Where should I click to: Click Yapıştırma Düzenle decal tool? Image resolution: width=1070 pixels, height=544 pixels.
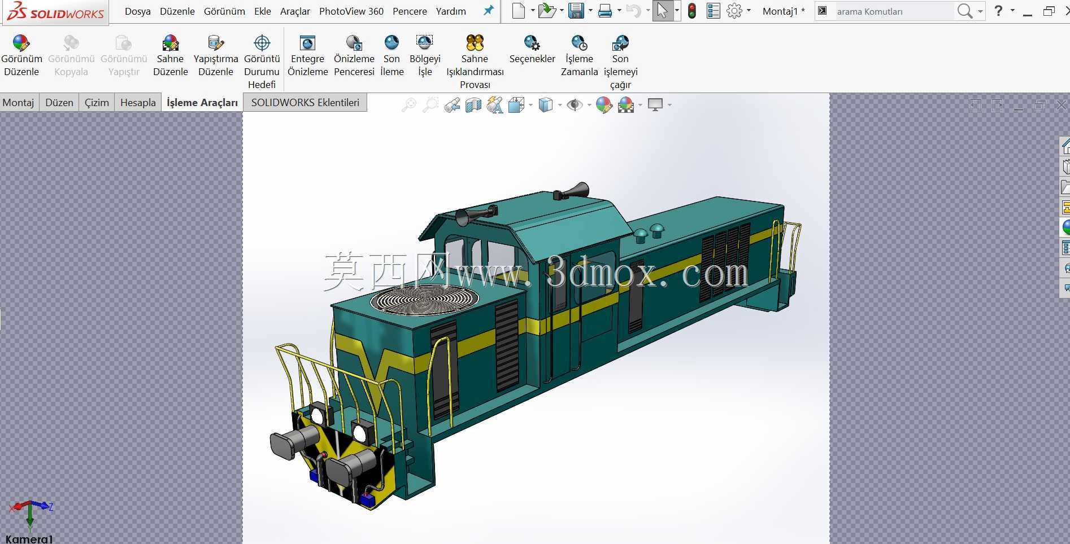tap(216, 55)
